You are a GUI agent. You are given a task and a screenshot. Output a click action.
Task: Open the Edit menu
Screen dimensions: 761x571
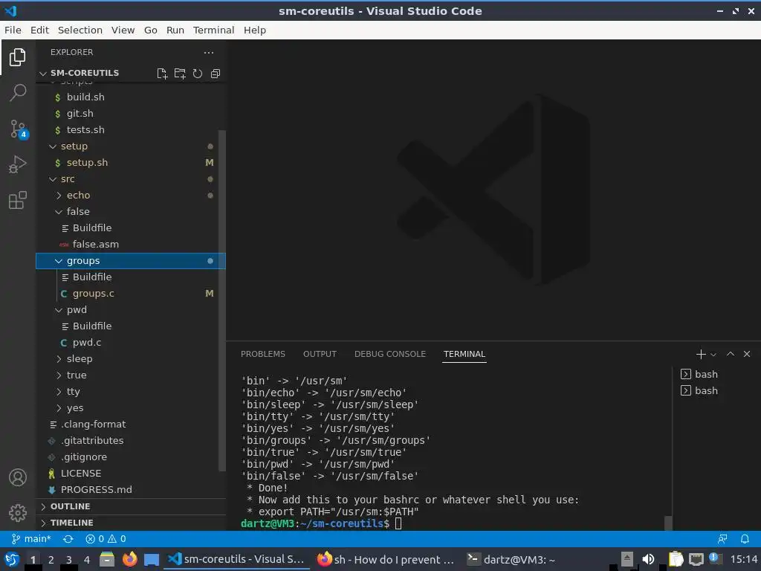click(x=39, y=30)
